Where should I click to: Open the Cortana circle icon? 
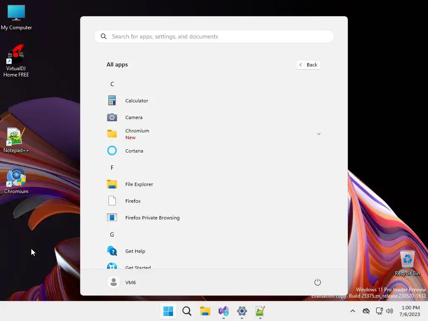pyautogui.click(x=112, y=150)
